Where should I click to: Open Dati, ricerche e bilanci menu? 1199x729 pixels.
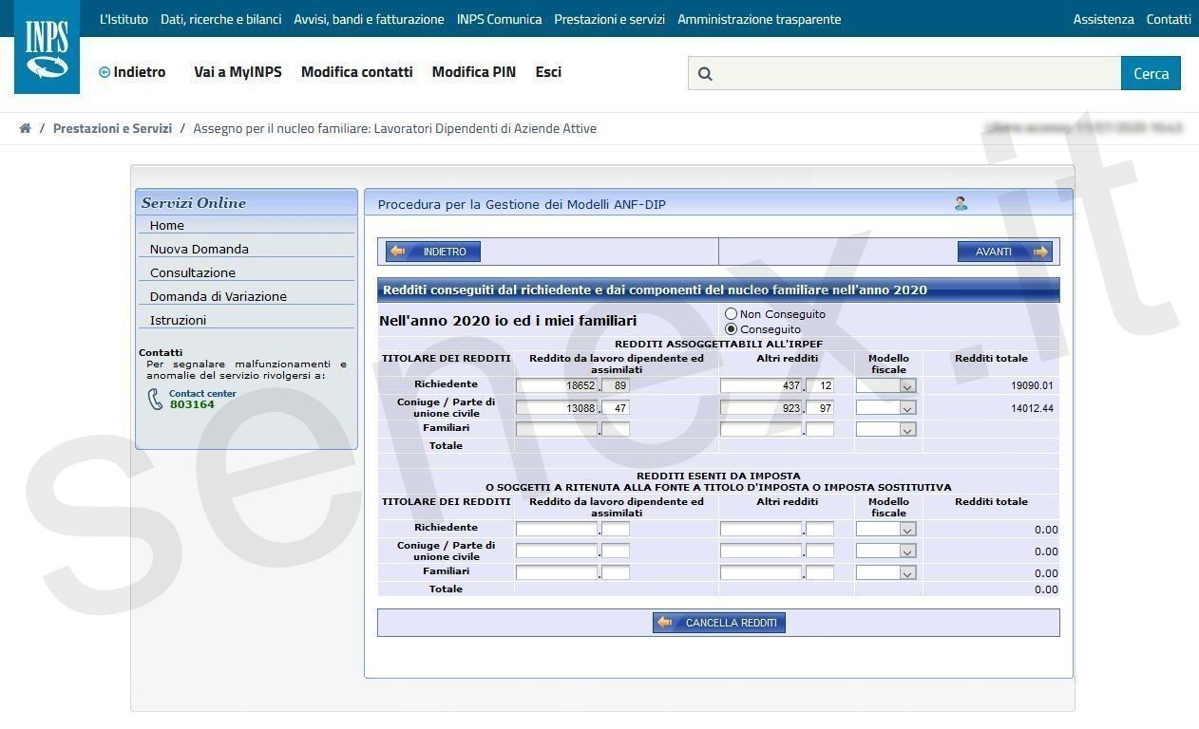point(221,19)
